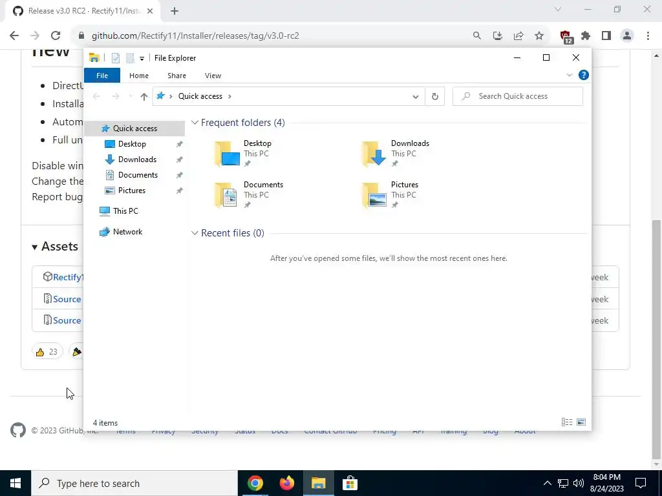
Task: Switch to details view in status bar
Action: (x=567, y=422)
